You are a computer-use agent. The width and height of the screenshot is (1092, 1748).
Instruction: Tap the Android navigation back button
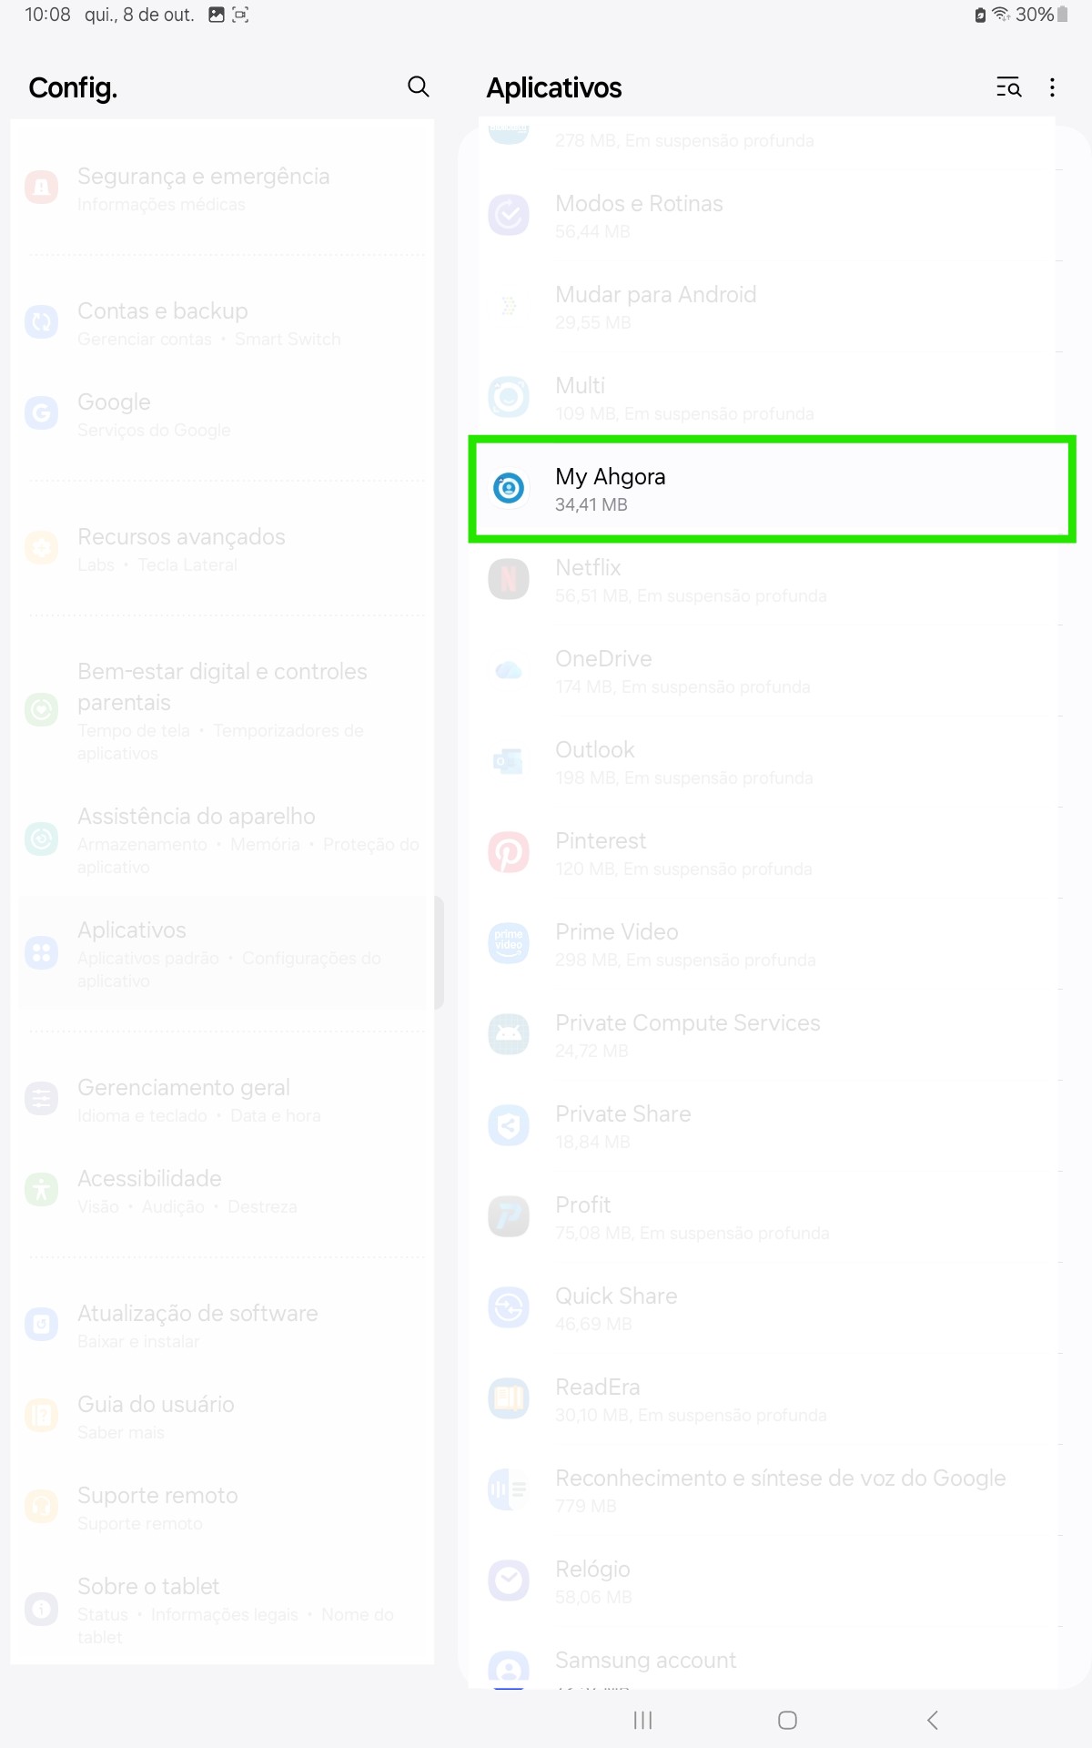point(932,1720)
